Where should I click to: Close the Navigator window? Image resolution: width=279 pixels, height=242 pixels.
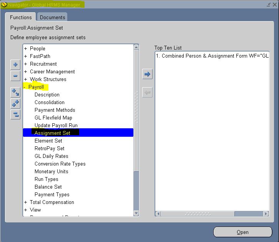coord(275,5)
